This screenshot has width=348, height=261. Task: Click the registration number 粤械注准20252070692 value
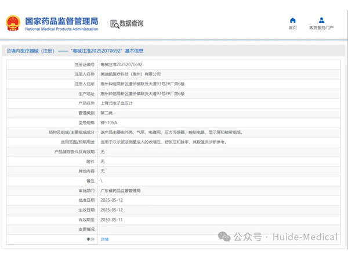coord(121,64)
